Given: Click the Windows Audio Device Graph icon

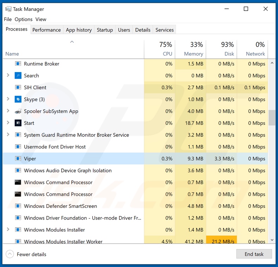Looking at the screenshot, I should tap(18, 170).
